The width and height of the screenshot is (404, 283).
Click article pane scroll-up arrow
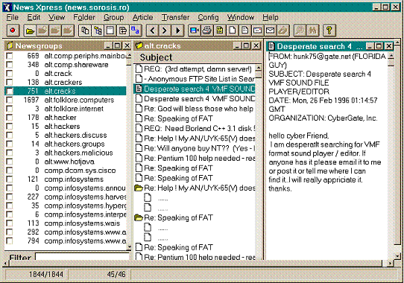click(391, 56)
